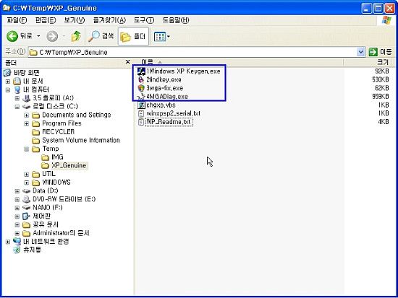
Task: Collapse the Local Disk (C:) node
Action: pyautogui.click(x=17, y=107)
